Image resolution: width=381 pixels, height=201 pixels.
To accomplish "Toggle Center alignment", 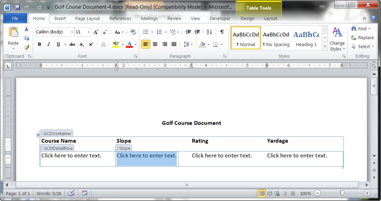I will (155, 45).
